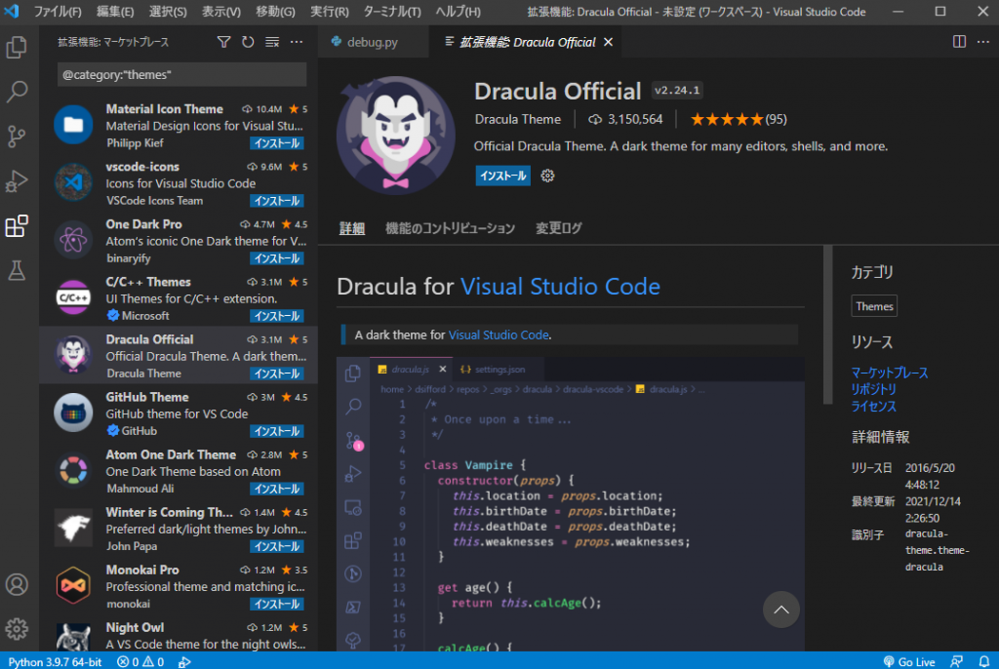Open the リポジトリ repository link

873,389
